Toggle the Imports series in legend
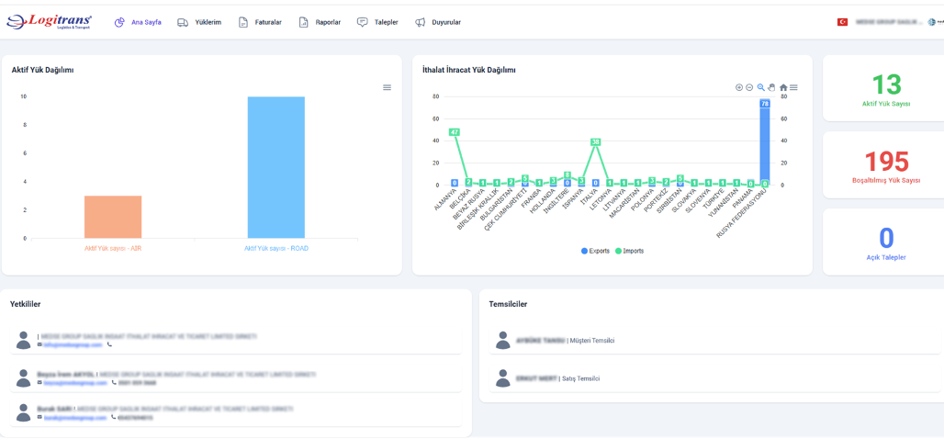The height and width of the screenshot is (439, 944). pyautogui.click(x=630, y=251)
